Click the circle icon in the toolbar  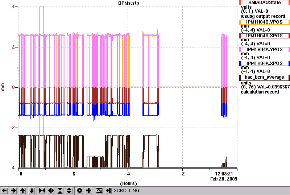tap(80, 190)
